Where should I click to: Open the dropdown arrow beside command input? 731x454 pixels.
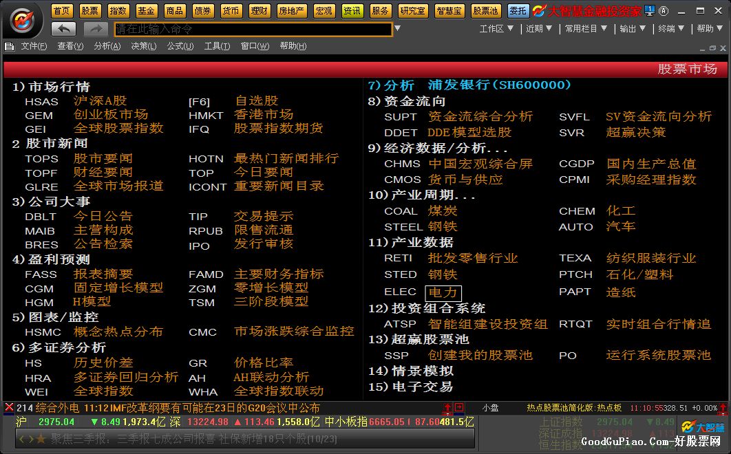398,28
